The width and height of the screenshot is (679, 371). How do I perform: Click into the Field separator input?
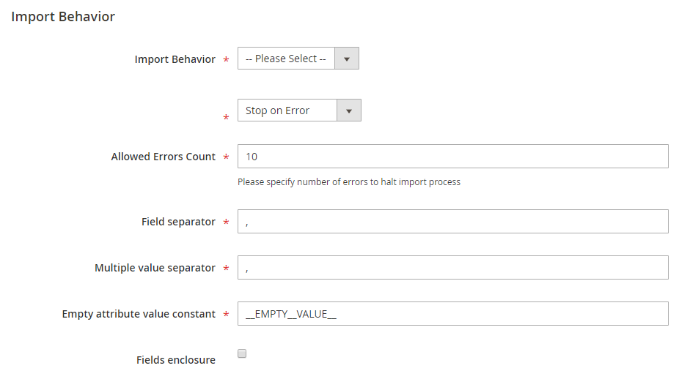(x=453, y=222)
